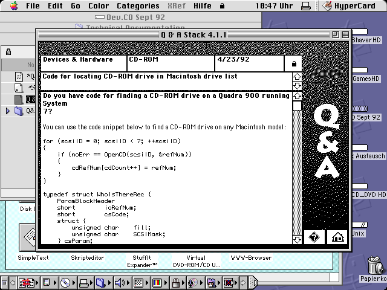The height and width of the screenshot is (290, 387).
Task: Select the *Q document icon in the Finder list
Action: click(x=19, y=77)
